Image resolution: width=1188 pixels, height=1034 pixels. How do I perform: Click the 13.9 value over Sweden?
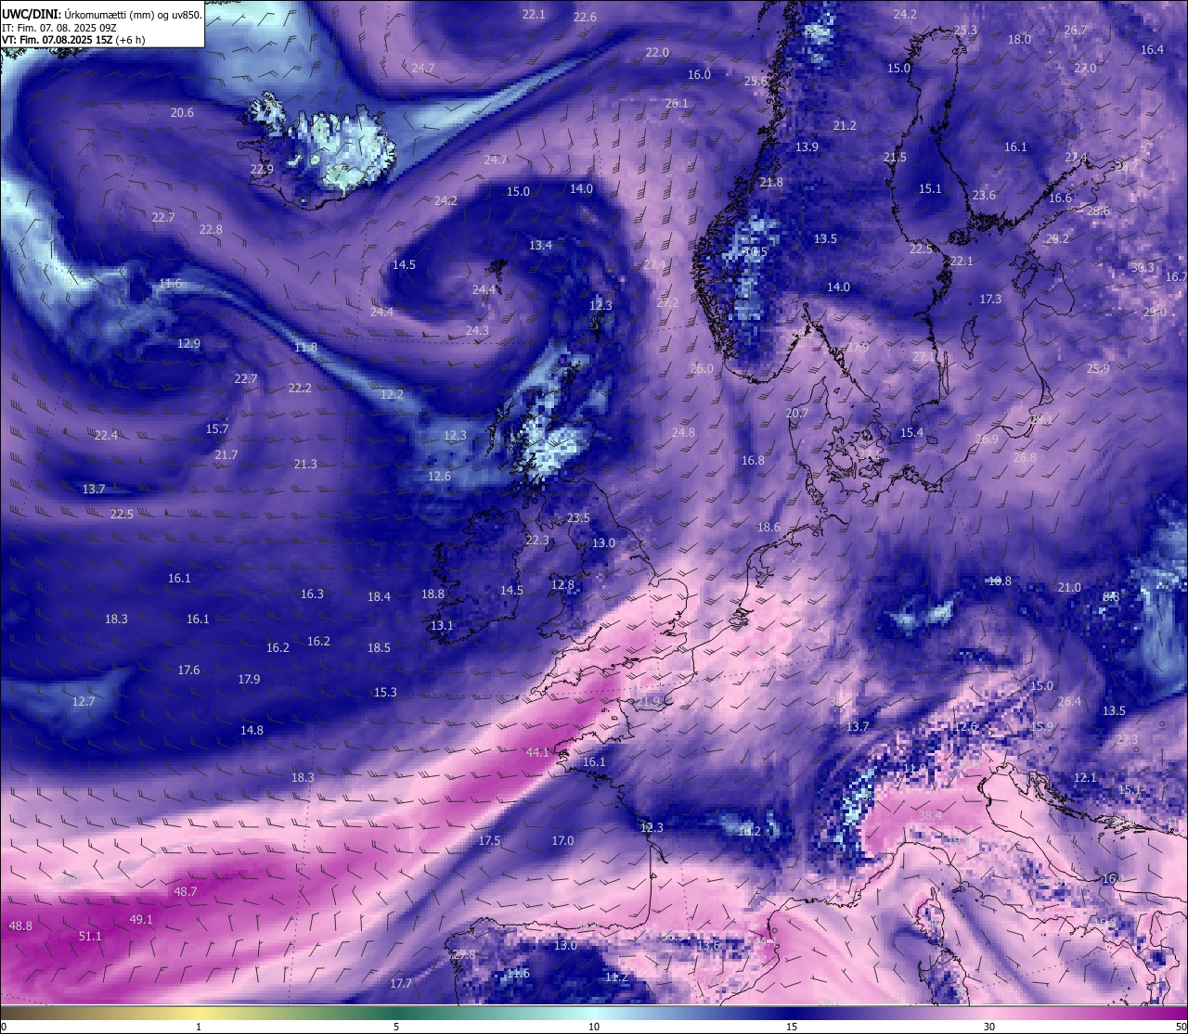[x=807, y=147]
